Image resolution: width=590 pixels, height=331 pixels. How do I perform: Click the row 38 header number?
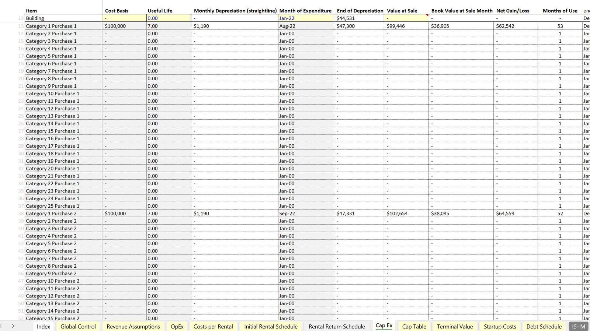21,214
